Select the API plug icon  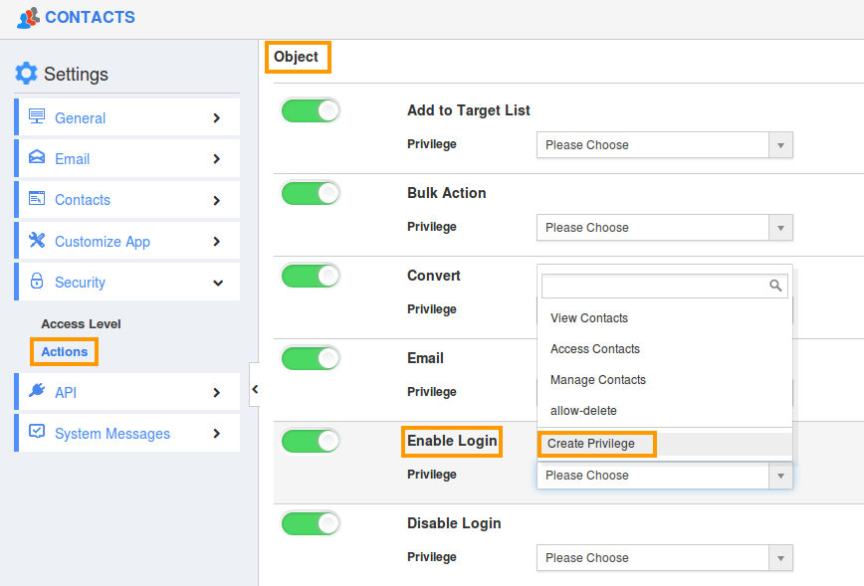click(x=35, y=392)
